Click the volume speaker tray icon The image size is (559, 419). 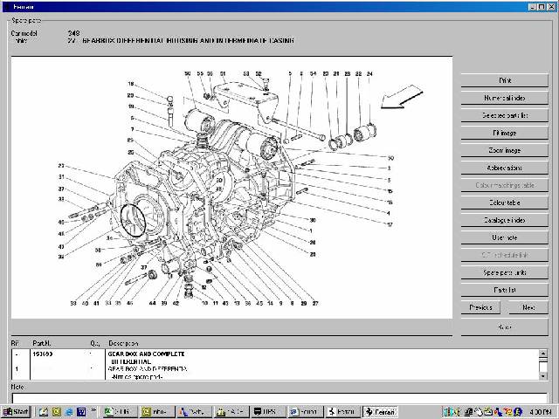[458, 412]
